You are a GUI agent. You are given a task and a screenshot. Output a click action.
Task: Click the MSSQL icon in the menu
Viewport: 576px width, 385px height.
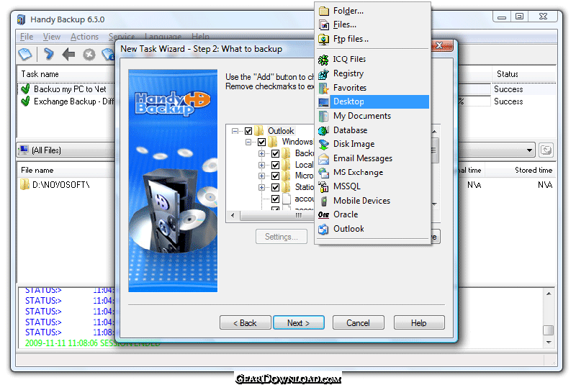pos(323,187)
